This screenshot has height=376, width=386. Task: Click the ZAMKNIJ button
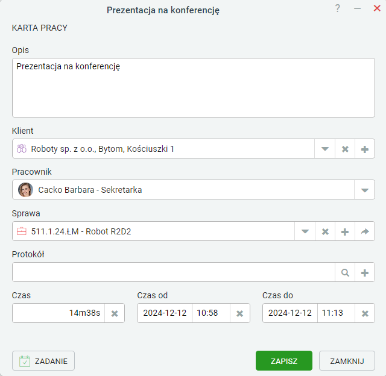coord(347,361)
